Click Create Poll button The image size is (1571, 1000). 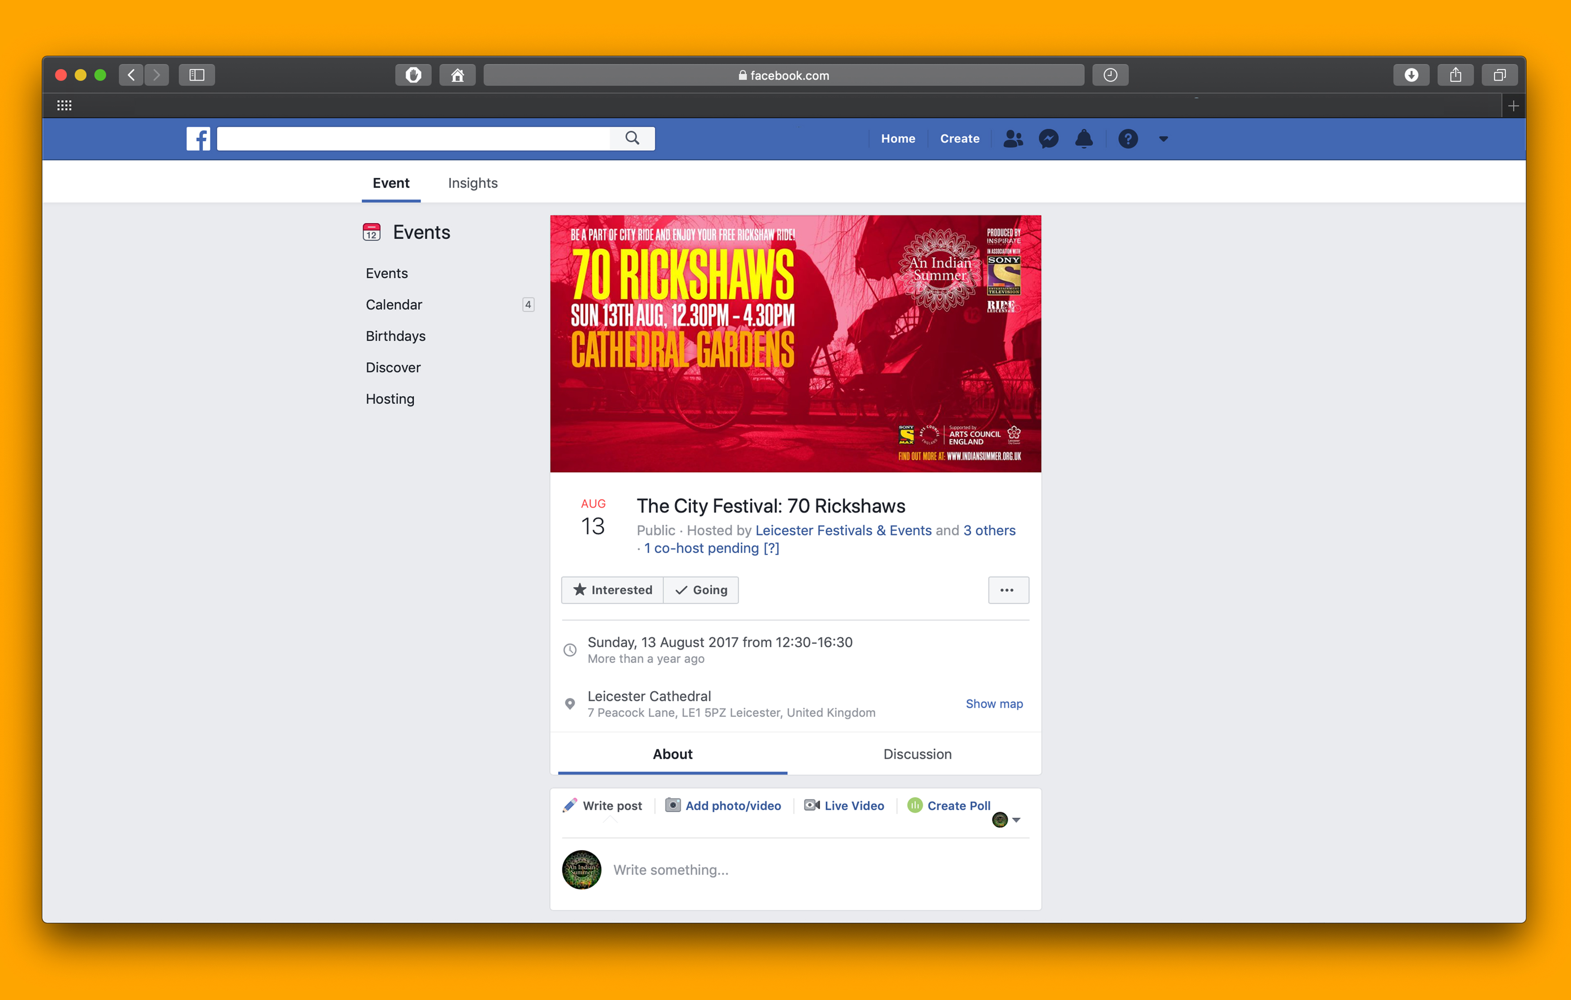pyautogui.click(x=949, y=806)
